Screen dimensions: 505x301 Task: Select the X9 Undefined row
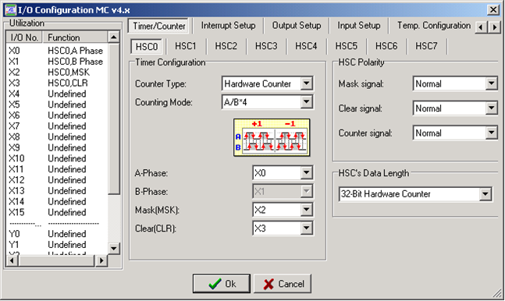click(x=57, y=147)
